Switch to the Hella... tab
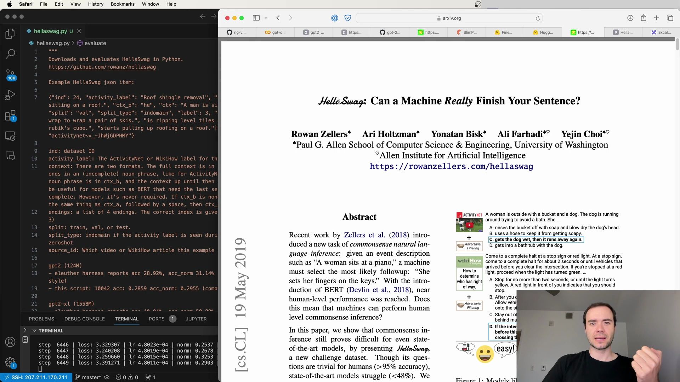Viewport: 680px width, 382px height. tap(623, 32)
